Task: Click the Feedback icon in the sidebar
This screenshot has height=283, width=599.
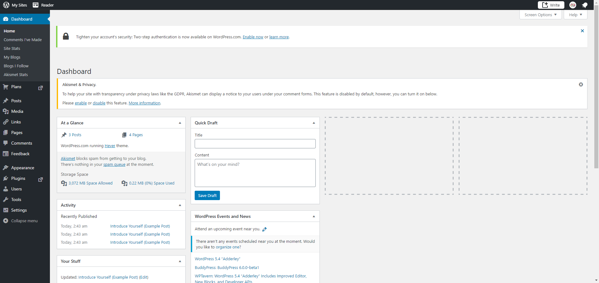Action: (6, 154)
